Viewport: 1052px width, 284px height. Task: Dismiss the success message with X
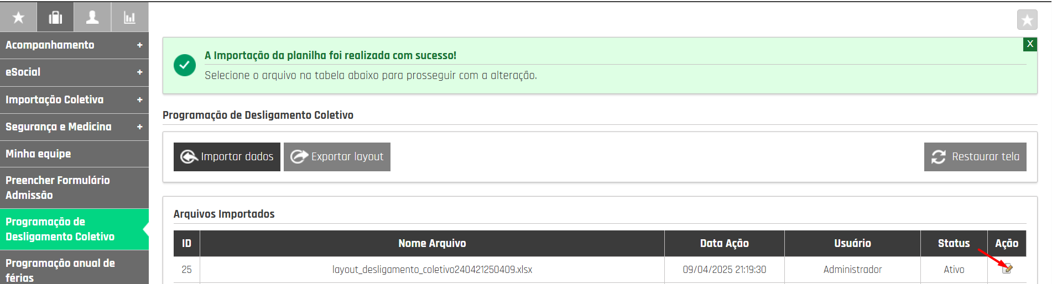tap(1030, 44)
